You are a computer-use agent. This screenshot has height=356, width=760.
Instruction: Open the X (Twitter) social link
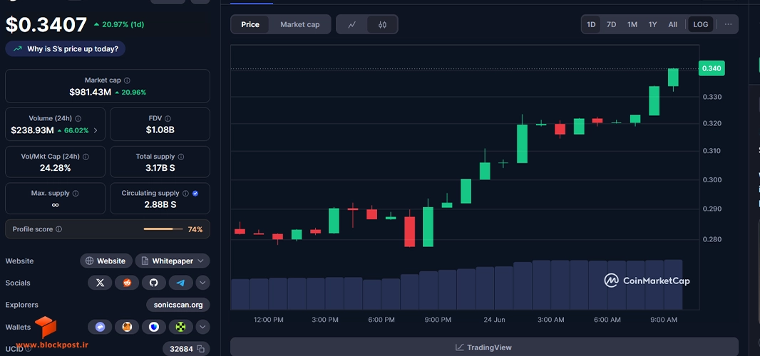(x=100, y=283)
